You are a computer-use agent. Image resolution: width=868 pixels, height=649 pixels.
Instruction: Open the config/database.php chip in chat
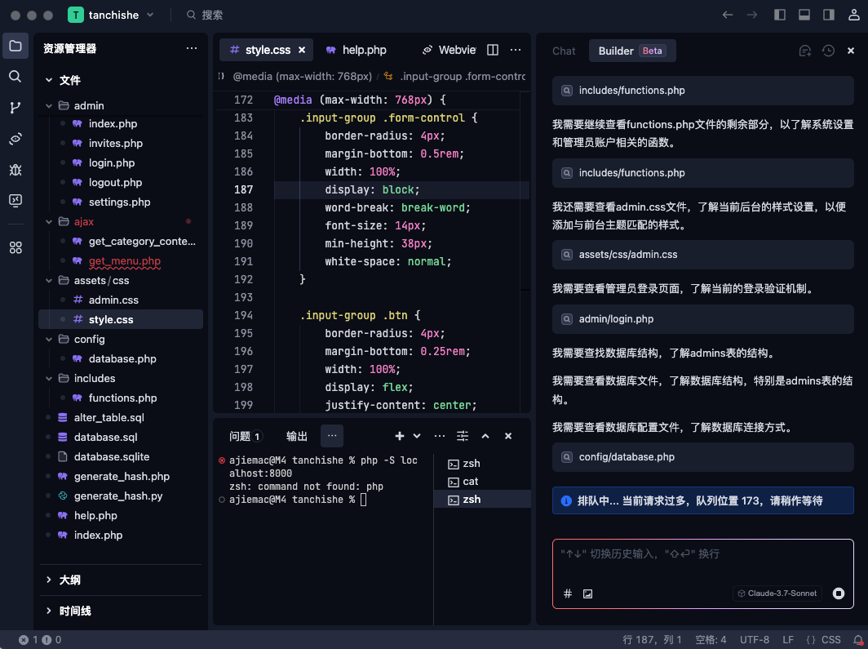tap(702, 456)
